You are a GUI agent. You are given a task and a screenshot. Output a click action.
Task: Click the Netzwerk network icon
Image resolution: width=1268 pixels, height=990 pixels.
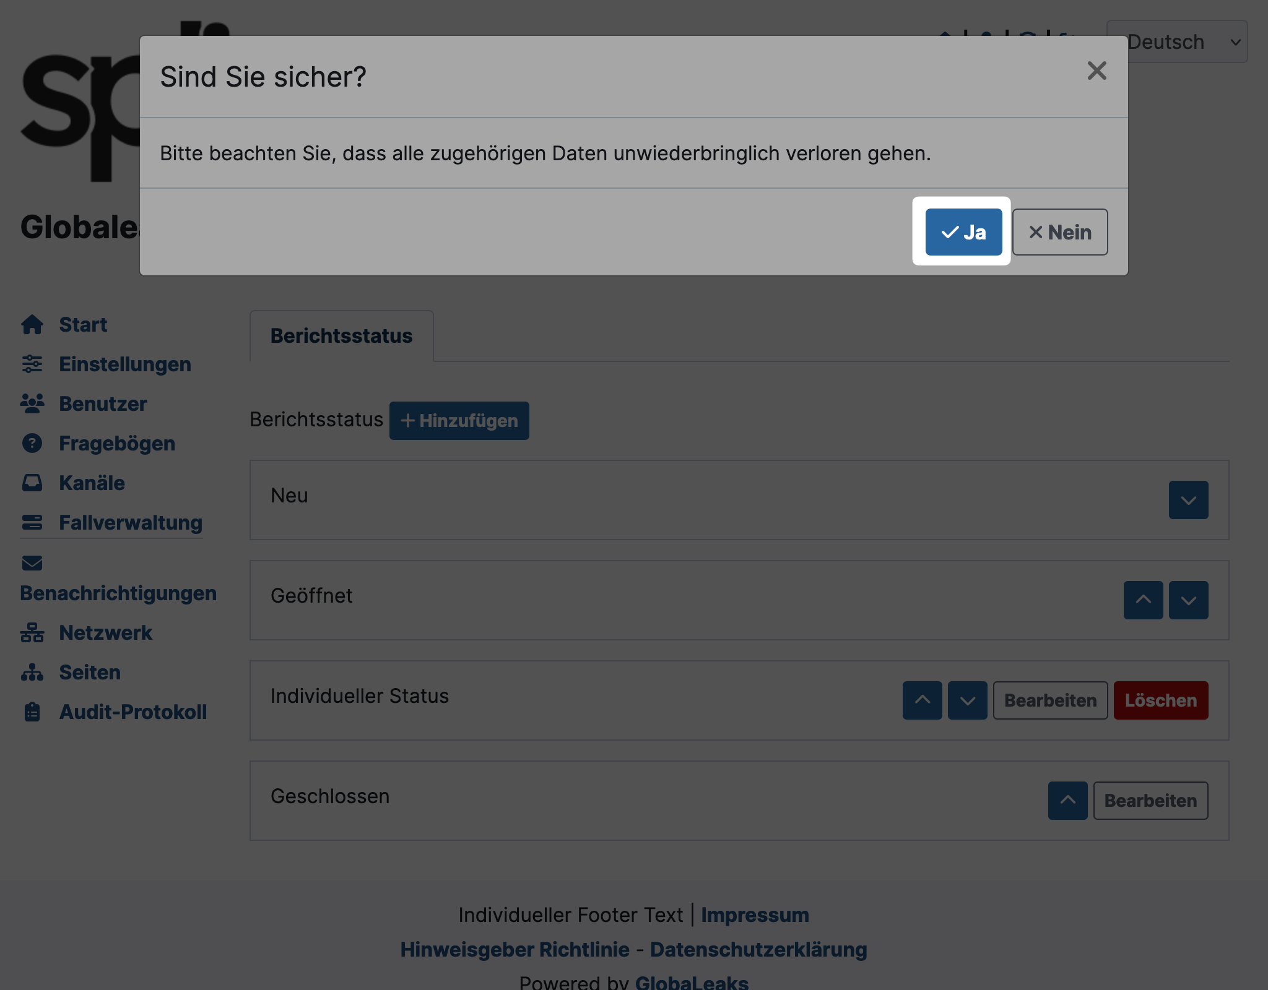[32, 632]
